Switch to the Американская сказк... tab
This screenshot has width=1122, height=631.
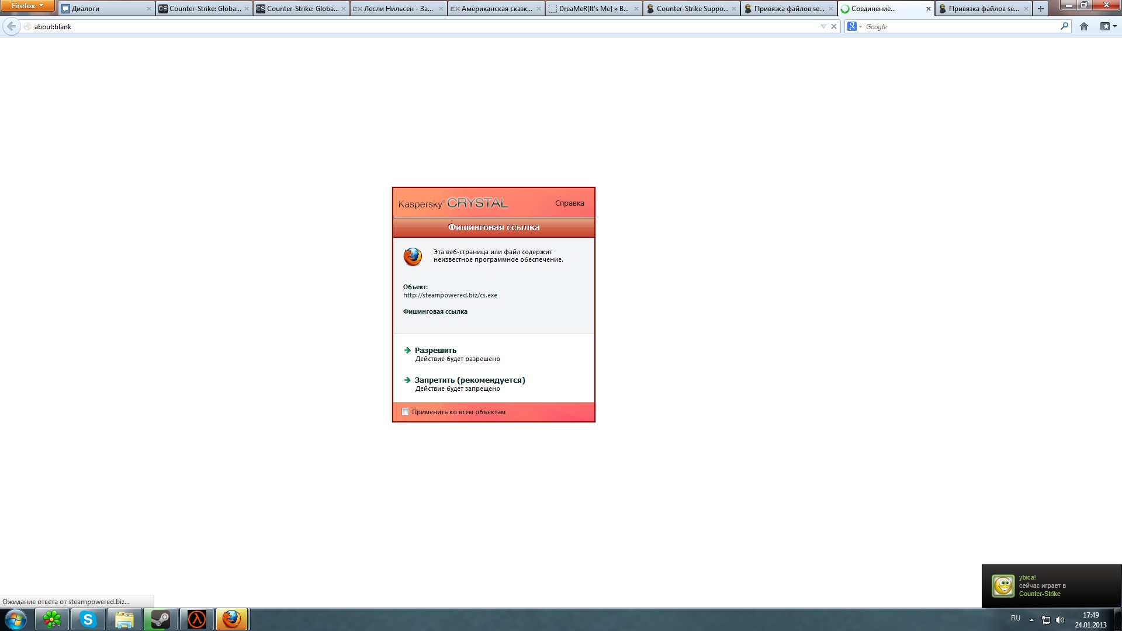[x=496, y=9]
